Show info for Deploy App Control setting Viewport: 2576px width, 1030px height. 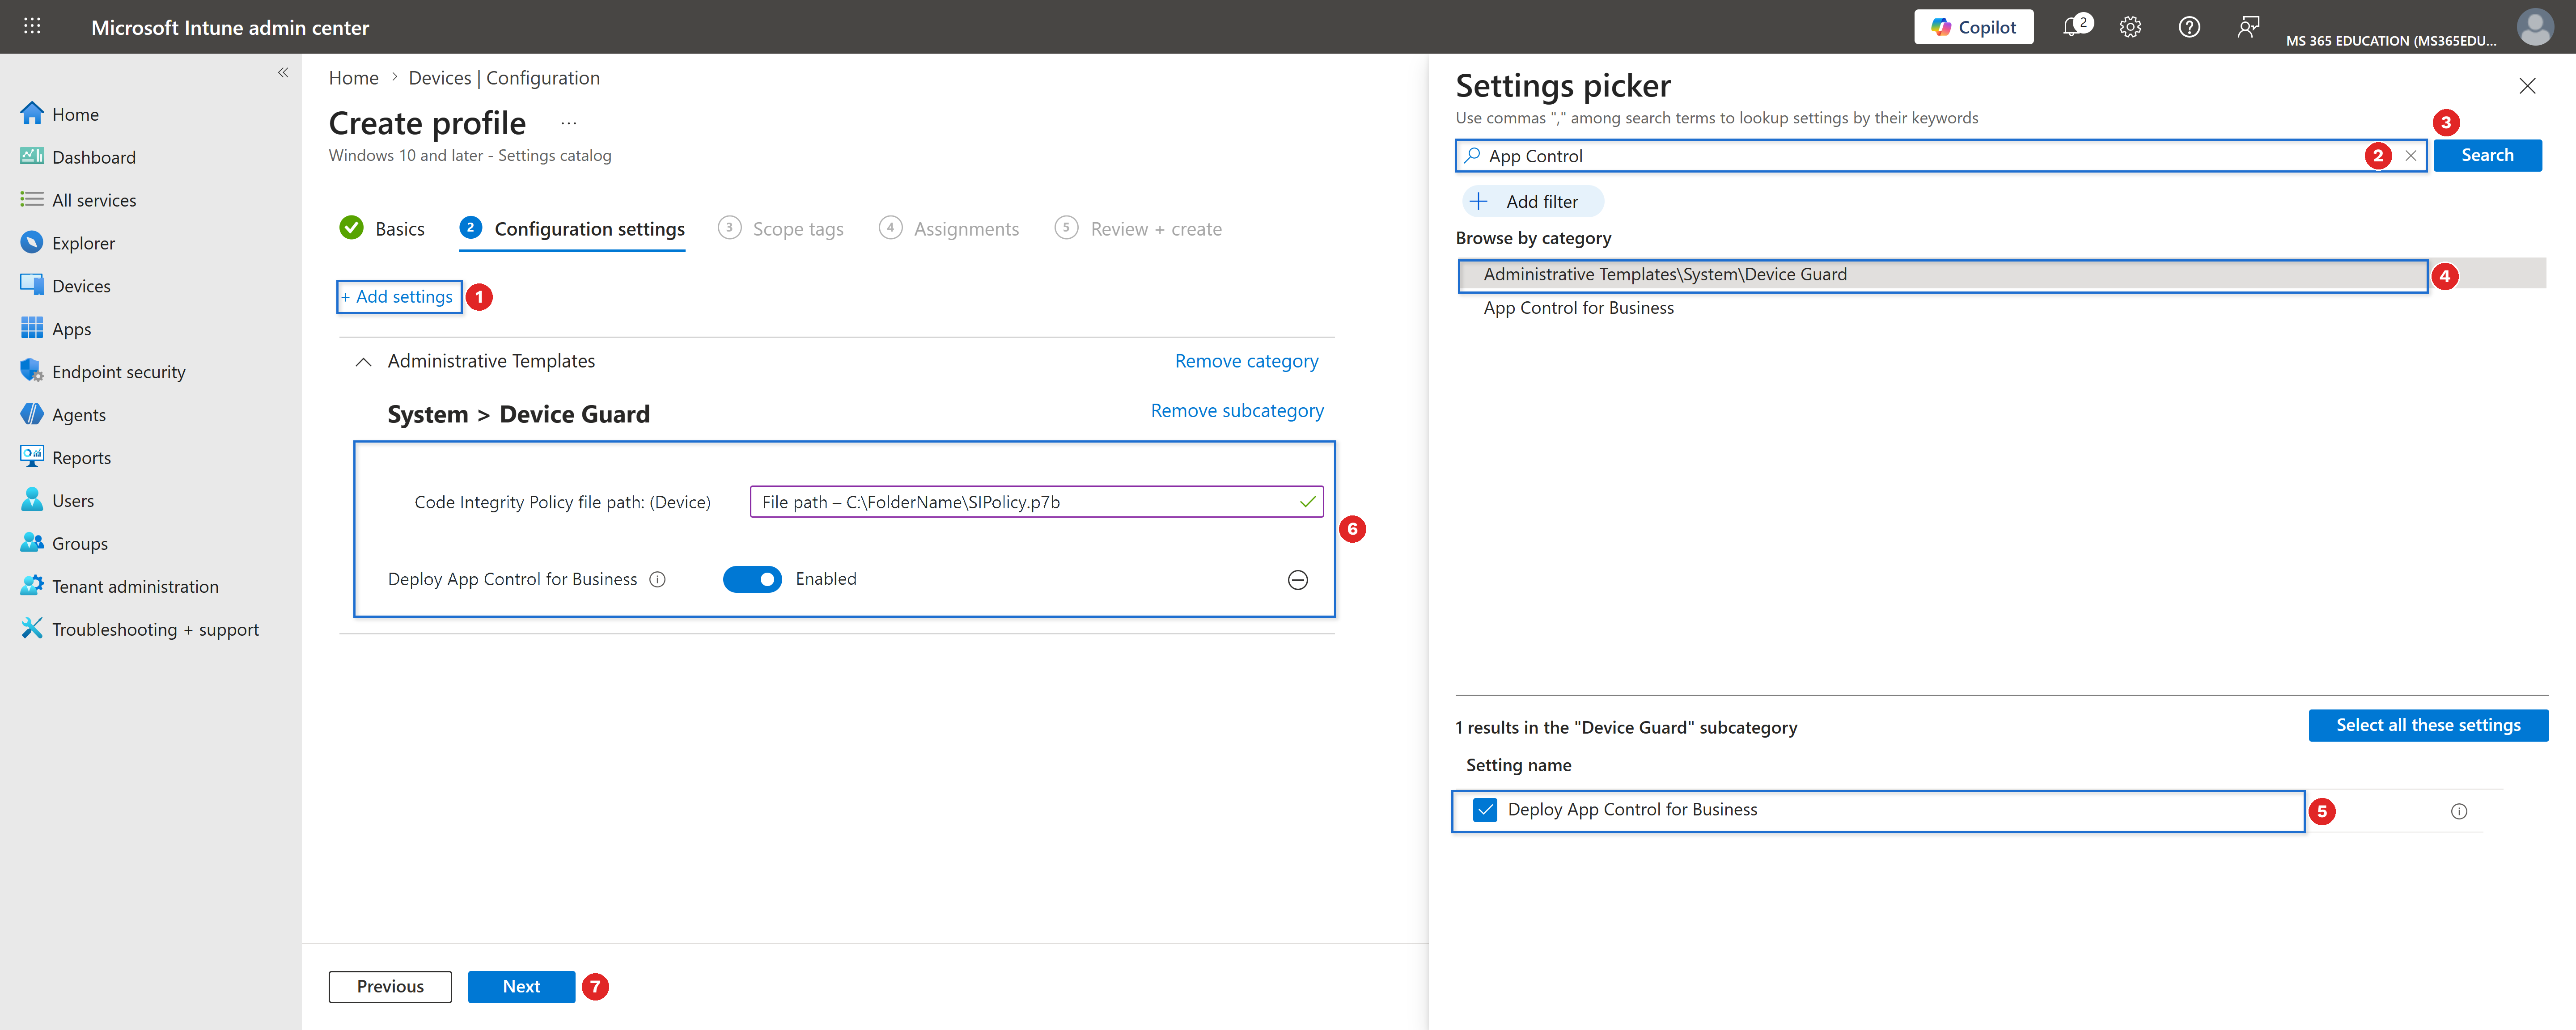[658, 579]
